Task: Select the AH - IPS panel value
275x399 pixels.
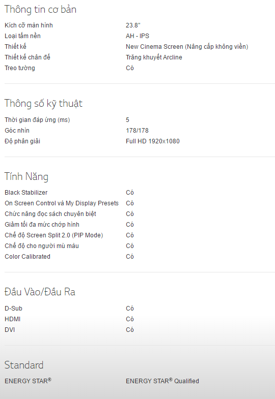Action: [x=137, y=36]
